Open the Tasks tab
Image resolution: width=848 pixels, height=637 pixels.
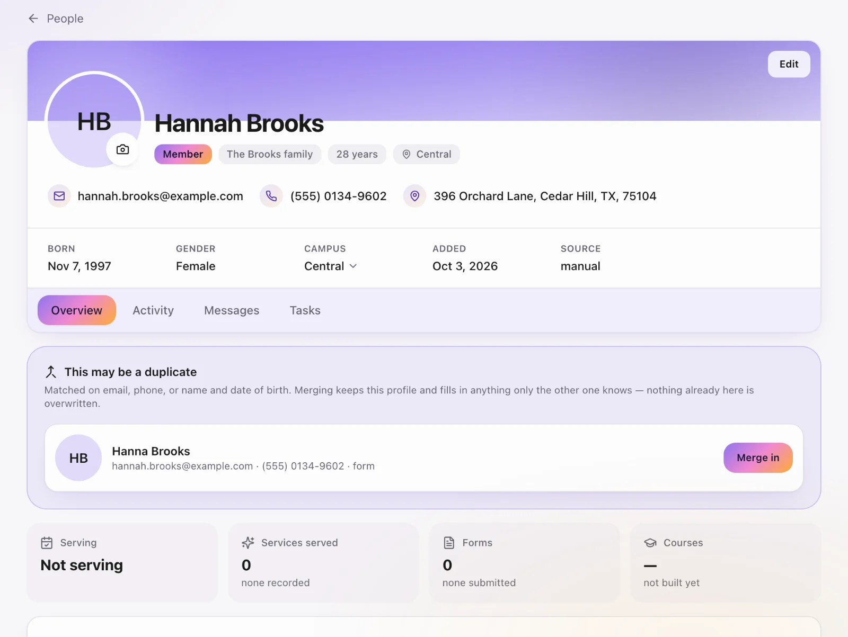[x=305, y=310]
